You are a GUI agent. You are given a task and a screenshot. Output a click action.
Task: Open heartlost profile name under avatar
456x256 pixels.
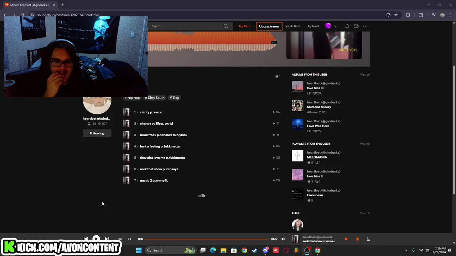(x=97, y=118)
